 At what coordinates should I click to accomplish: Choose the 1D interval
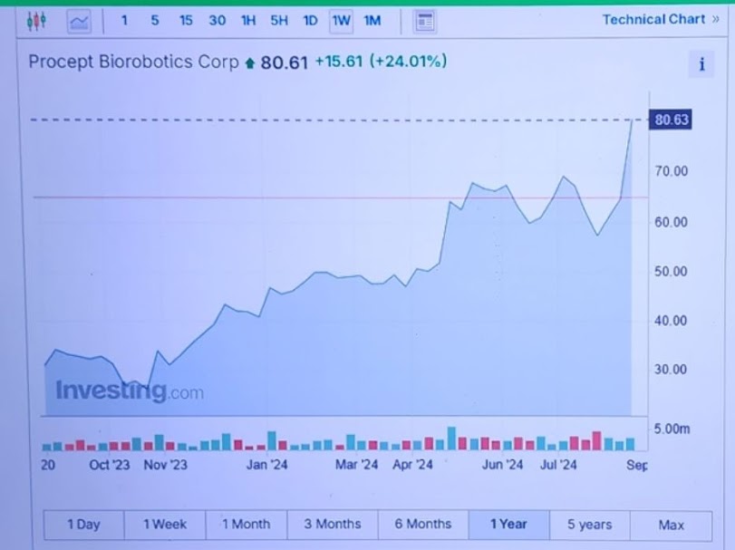310,21
